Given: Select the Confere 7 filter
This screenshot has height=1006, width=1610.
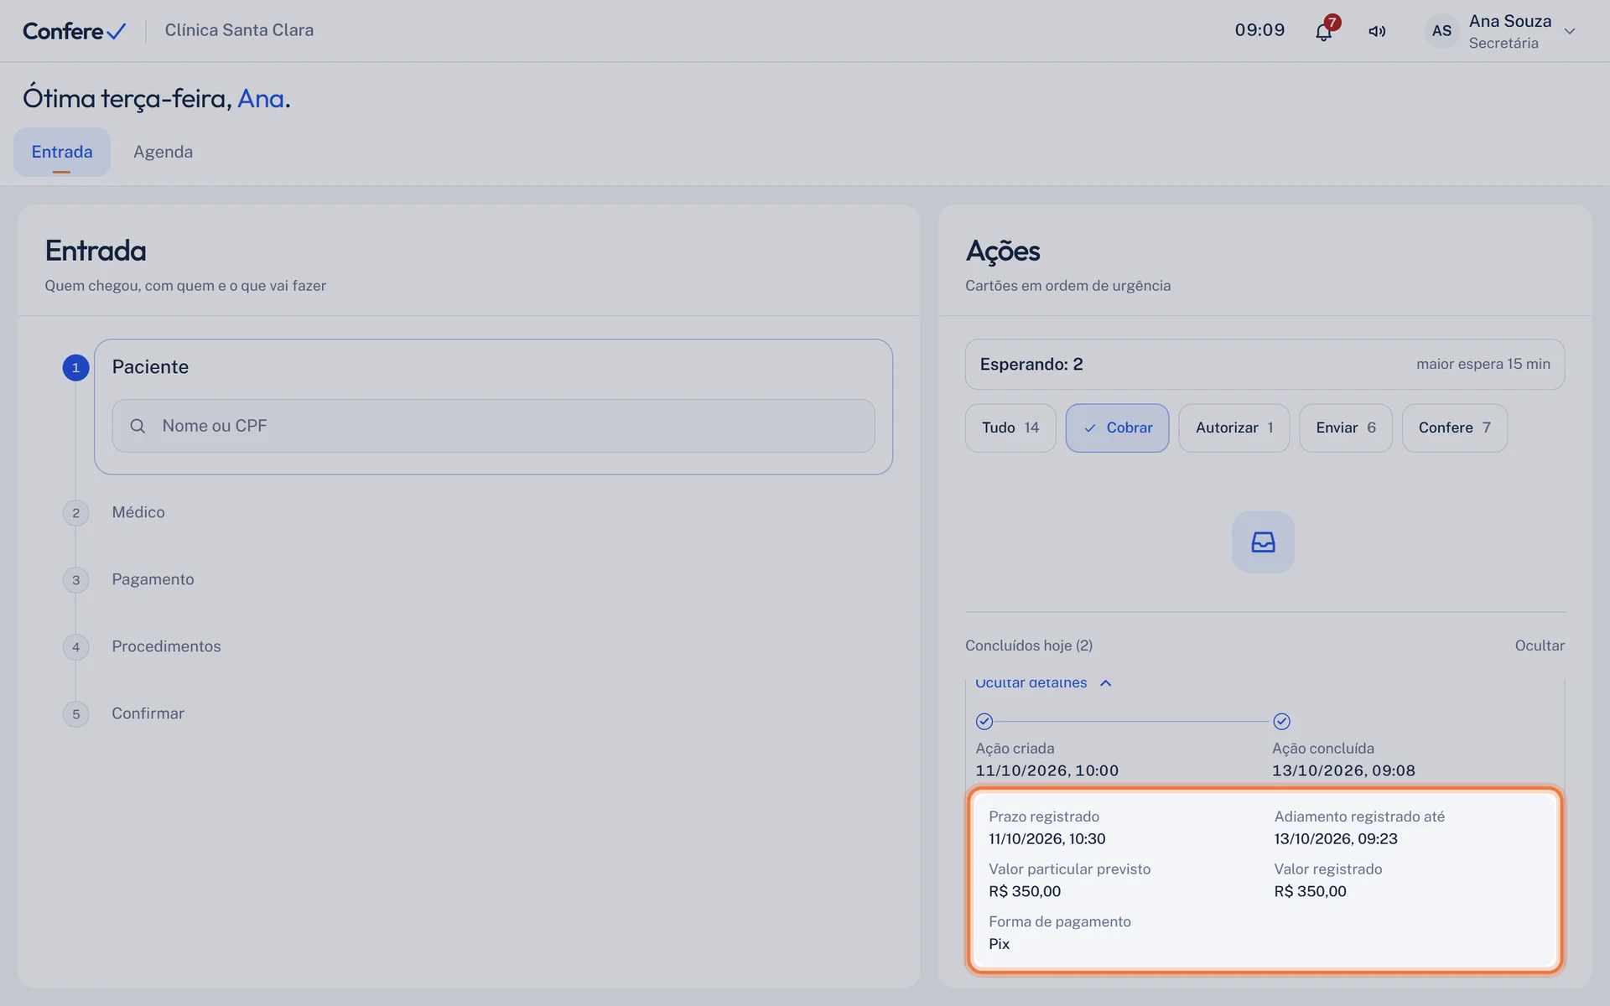Looking at the screenshot, I should click(x=1455, y=428).
